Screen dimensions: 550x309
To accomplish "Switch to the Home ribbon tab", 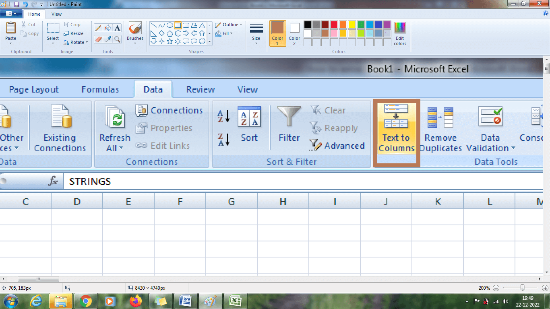I will 34,14.
